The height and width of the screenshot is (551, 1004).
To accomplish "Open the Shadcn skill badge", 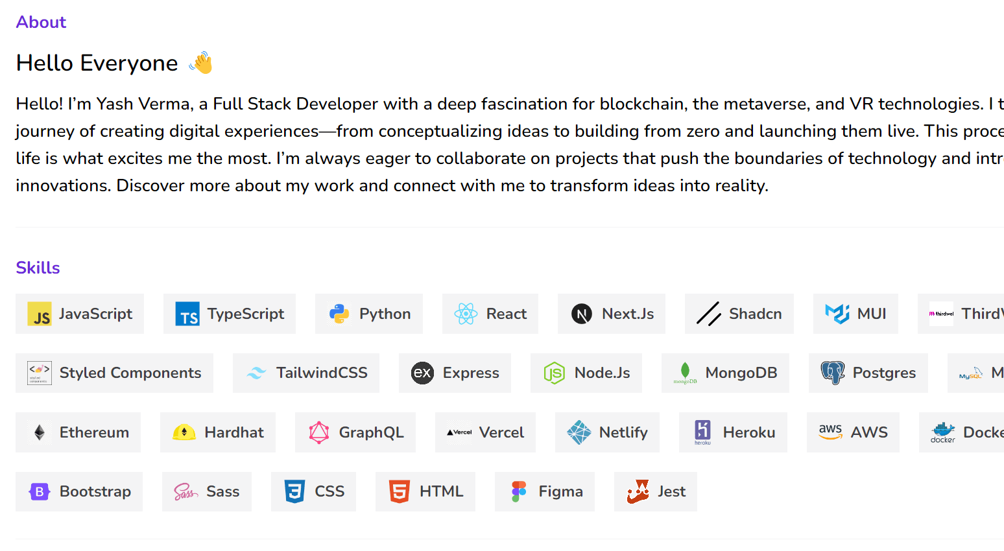I will [739, 314].
